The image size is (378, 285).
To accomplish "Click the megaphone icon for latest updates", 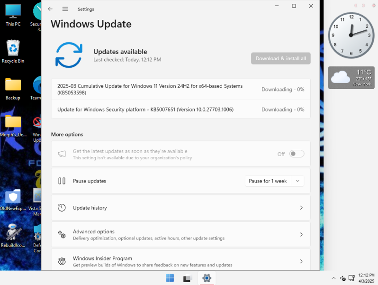I will [x=62, y=154].
